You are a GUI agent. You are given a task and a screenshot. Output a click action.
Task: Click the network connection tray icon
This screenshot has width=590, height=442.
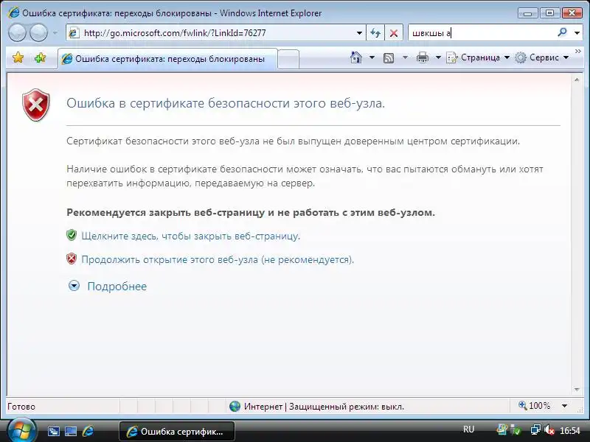coord(535,429)
